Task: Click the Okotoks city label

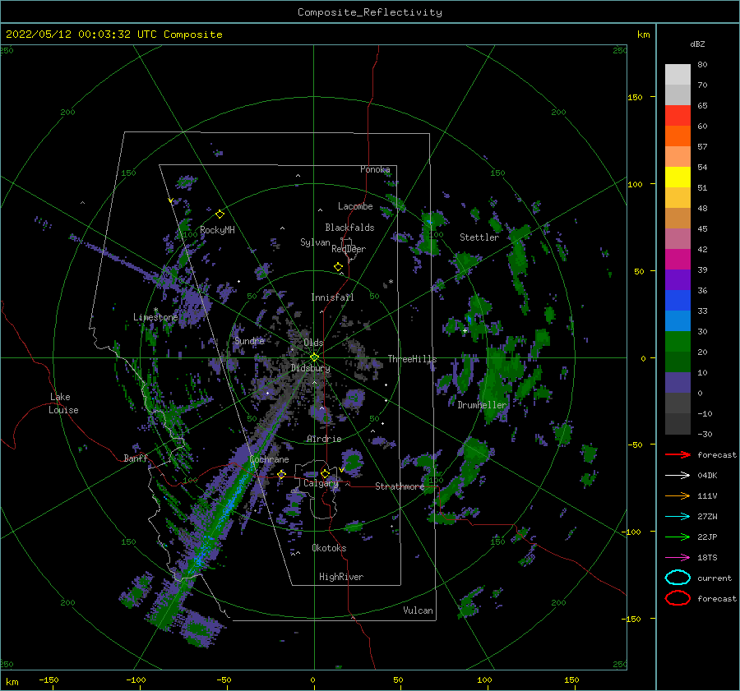Action: 329,548
